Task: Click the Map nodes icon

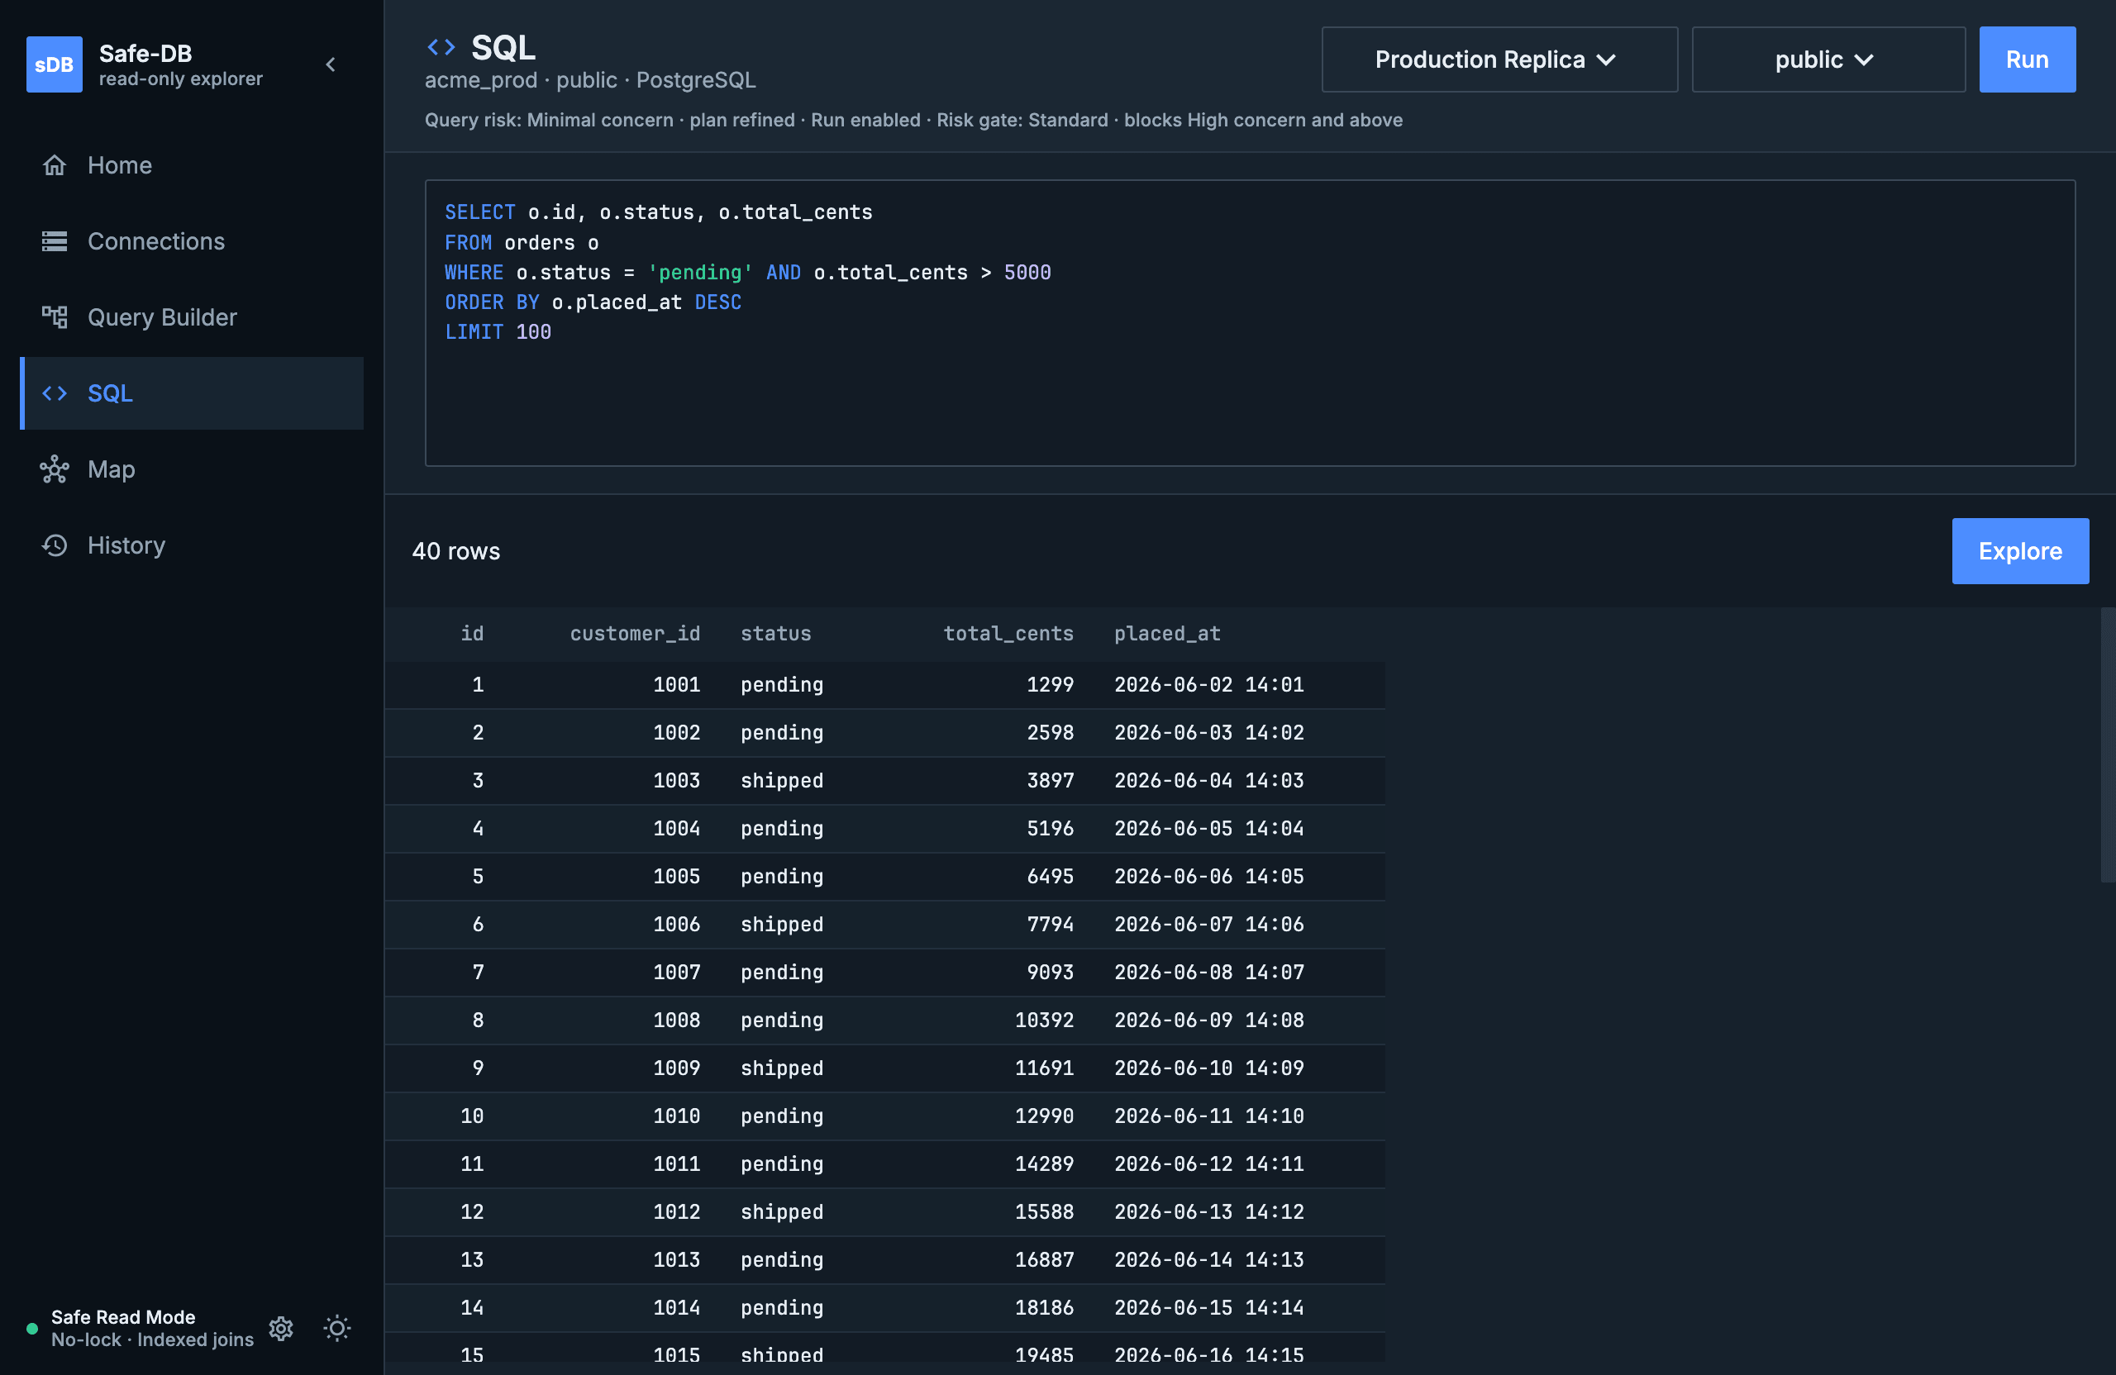Action: 55,469
